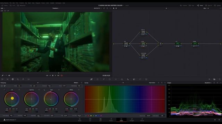Image resolution: width=222 pixels, height=124 pixels.
Task: Open the Blur palette
Action: coord(128,79)
